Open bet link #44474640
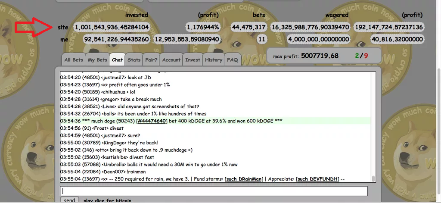 click(152, 121)
